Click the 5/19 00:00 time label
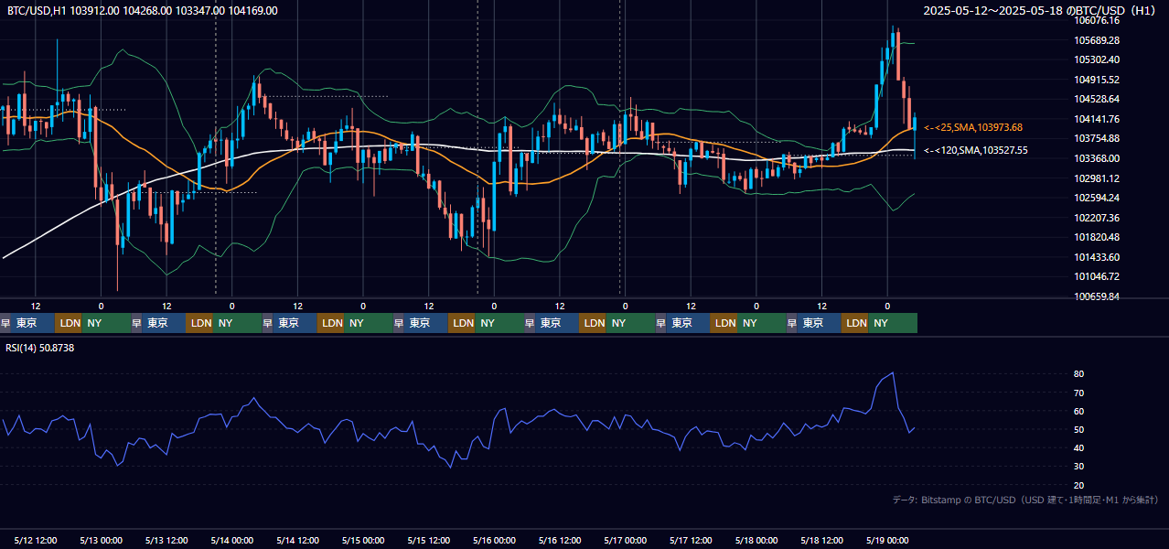1169x549 pixels. tap(887, 540)
